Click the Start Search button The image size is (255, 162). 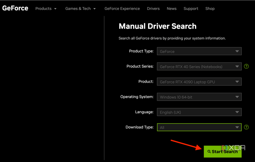[x=223, y=151]
